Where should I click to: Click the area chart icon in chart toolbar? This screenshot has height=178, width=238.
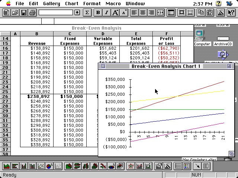pyautogui.click(x=6, y=167)
